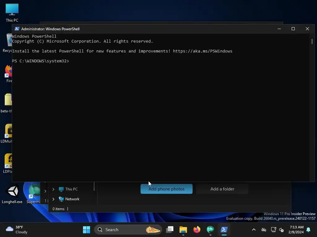This screenshot has height=237, width=317.
Task: Minimize the PowerShell window
Action: 279,29
